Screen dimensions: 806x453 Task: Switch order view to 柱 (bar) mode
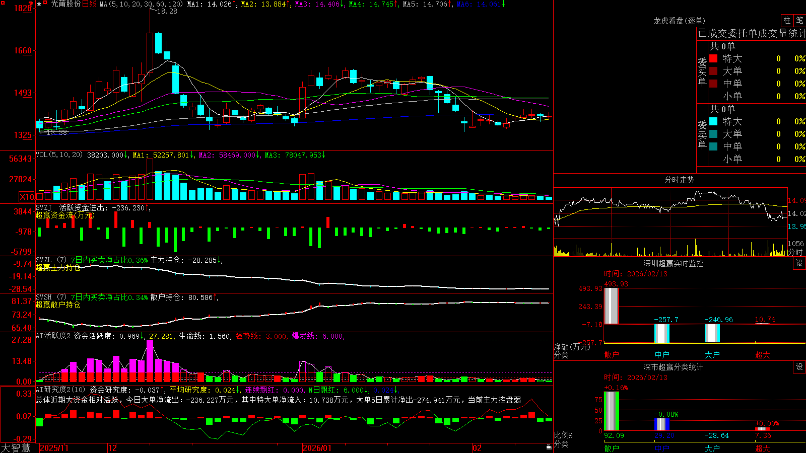click(787, 21)
